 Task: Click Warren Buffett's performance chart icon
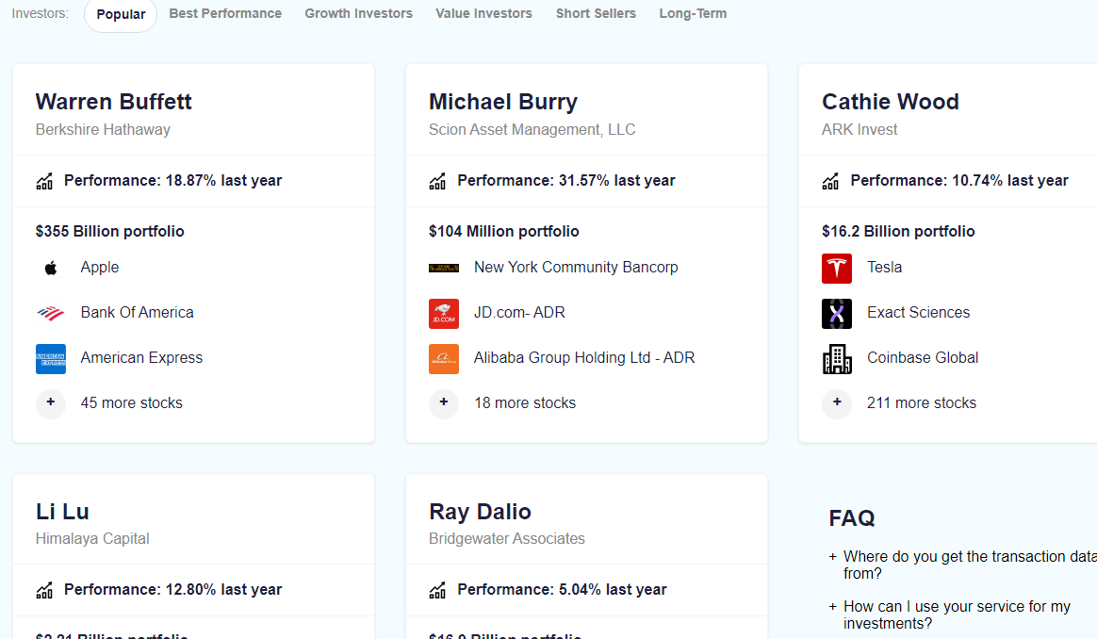pos(44,181)
